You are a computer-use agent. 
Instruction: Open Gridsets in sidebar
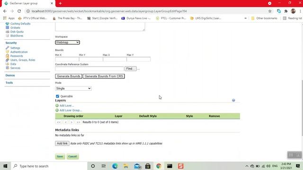[15, 28]
